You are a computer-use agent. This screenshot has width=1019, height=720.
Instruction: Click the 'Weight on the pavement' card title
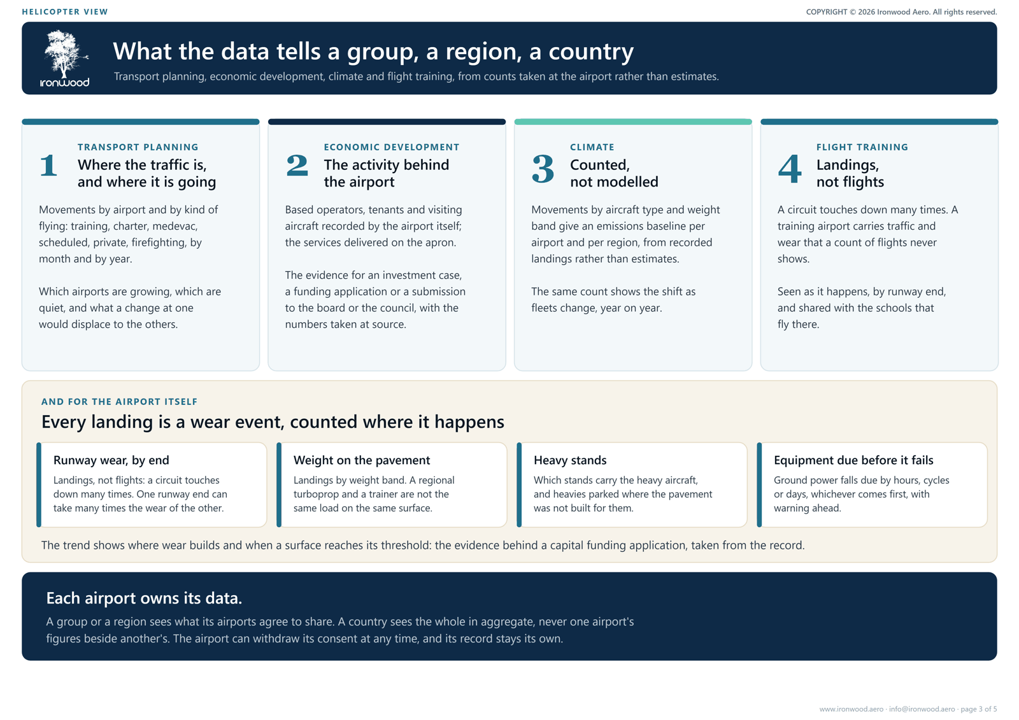(362, 460)
